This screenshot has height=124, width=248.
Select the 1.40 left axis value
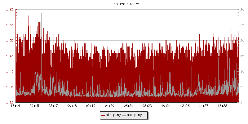coord(10,72)
